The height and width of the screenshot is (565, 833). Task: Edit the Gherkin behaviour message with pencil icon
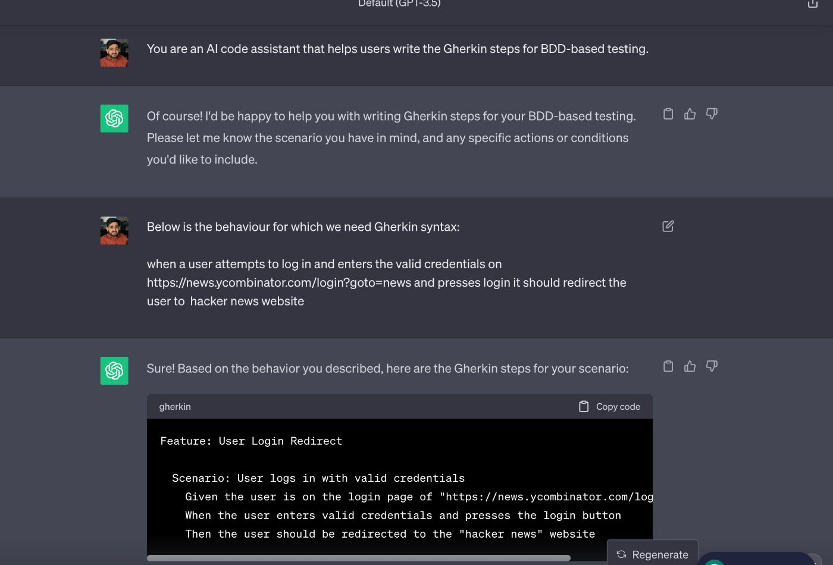[x=668, y=226]
